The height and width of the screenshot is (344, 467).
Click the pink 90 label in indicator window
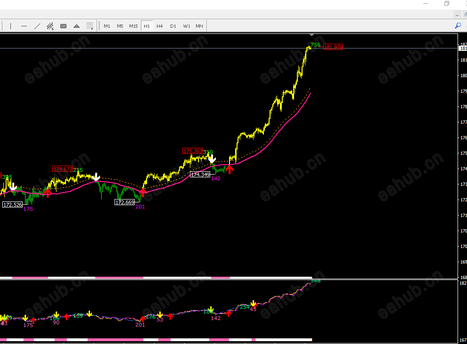click(56, 322)
